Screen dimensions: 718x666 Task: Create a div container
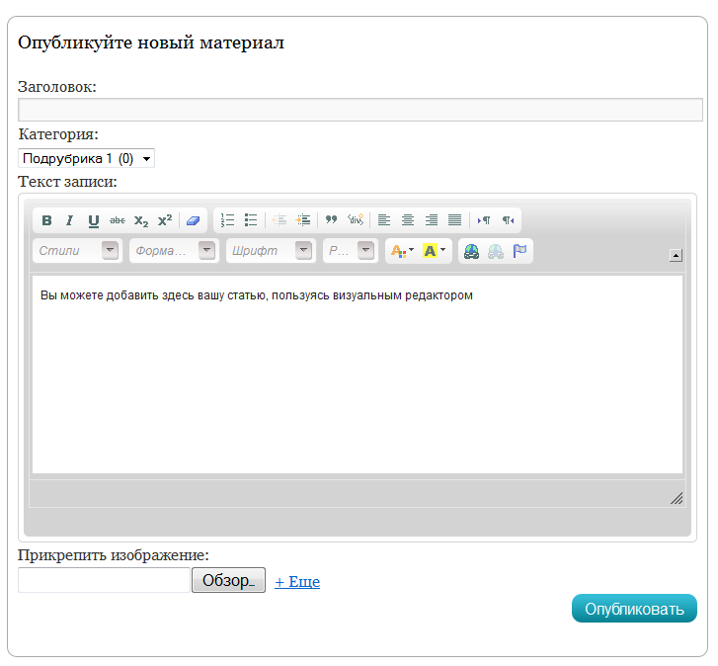coord(356,220)
